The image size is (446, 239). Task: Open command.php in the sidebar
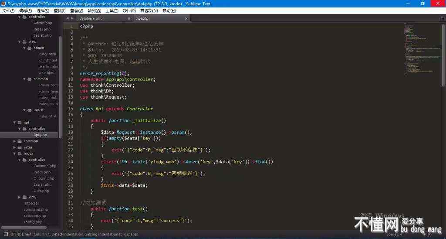[x=36, y=209]
